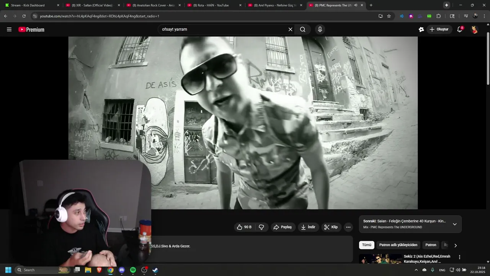The image size is (490, 276).
Task: Open Steam from taskbar
Action: click(155, 270)
